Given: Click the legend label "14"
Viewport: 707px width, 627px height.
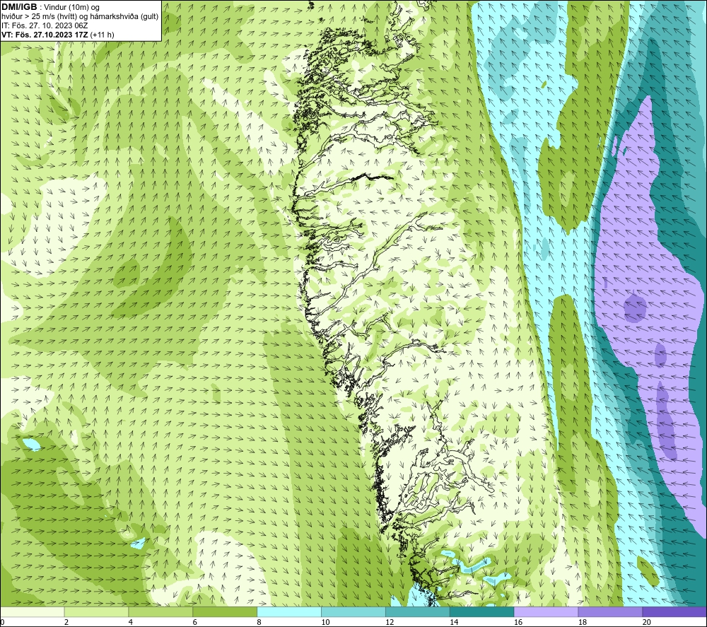Looking at the screenshot, I should click(x=454, y=623).
